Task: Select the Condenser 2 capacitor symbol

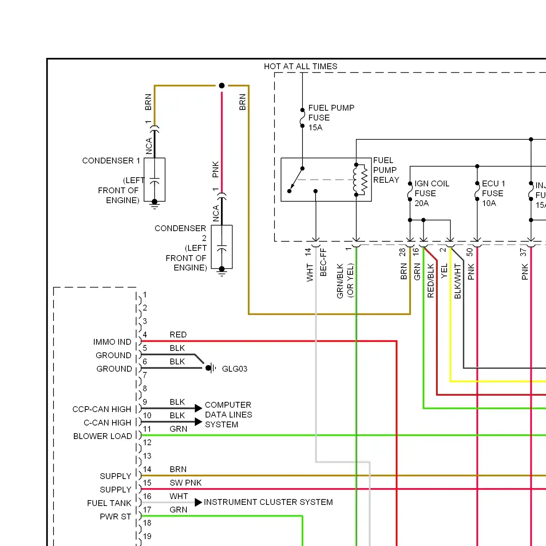Action: (222, 248)
